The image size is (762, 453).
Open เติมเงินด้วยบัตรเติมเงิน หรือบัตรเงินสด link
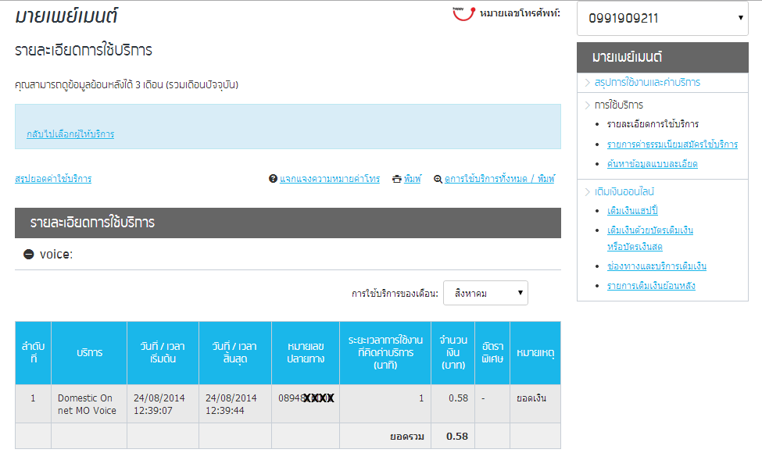pyautogui.click(x=649, y=238)
